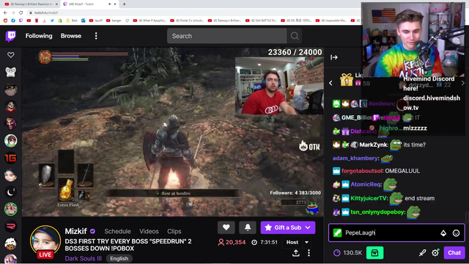Click the Gift a Sub button
This screenshot has height=264, width=469.
pos(288,227)
